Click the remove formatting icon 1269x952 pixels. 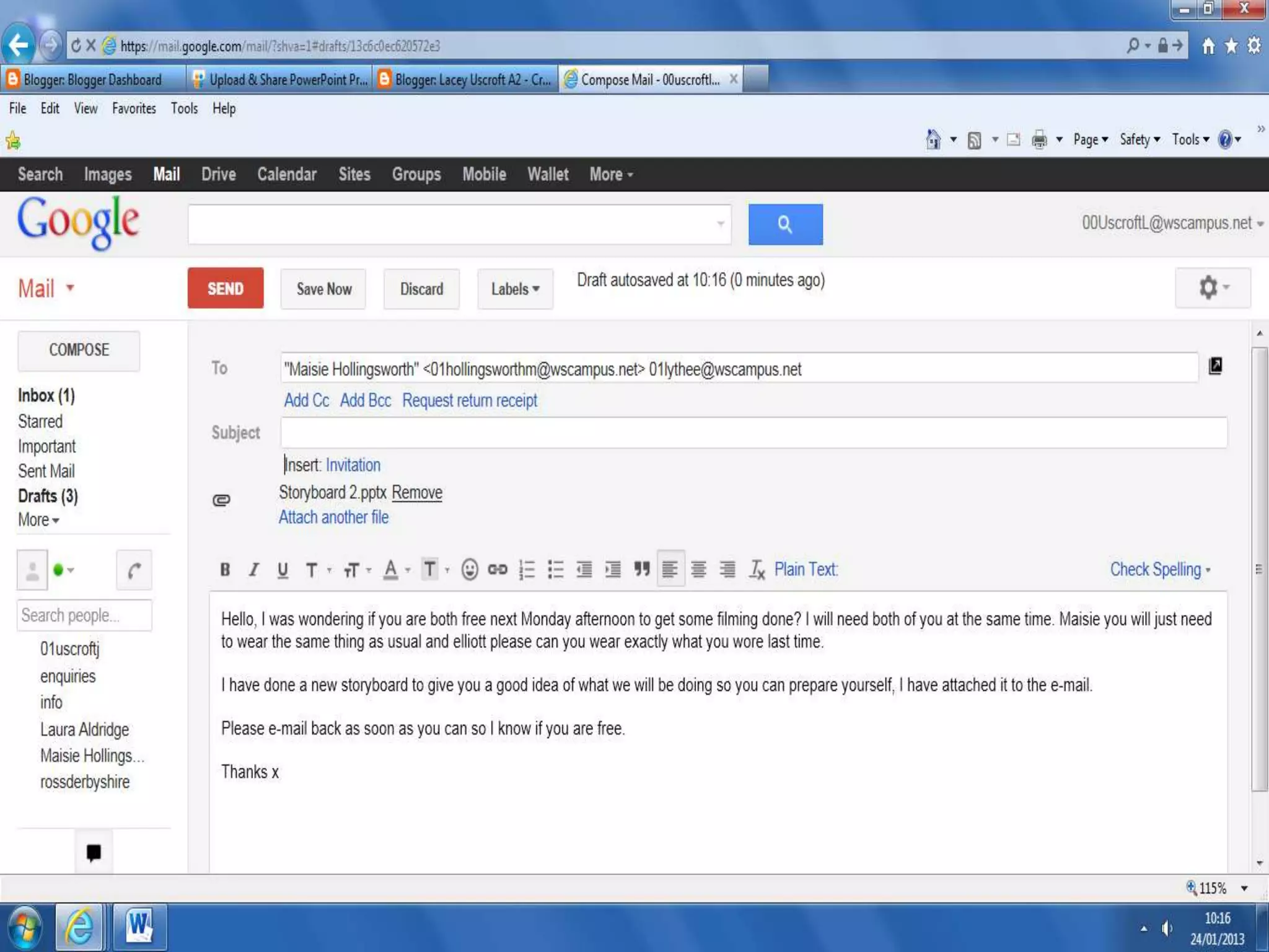[x=757, y=570]
